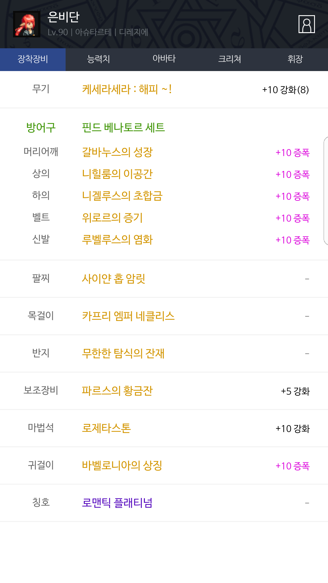This screenshot has height=583, width=328.
Task: Select the 크리쳐 tab
Action: click(230, 59)
